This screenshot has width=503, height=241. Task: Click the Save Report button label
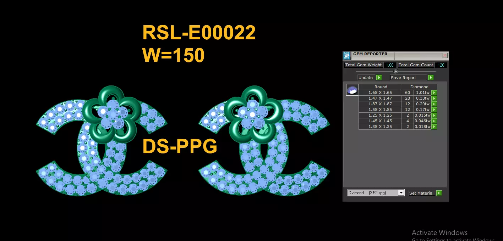click(x=403, y=78)
